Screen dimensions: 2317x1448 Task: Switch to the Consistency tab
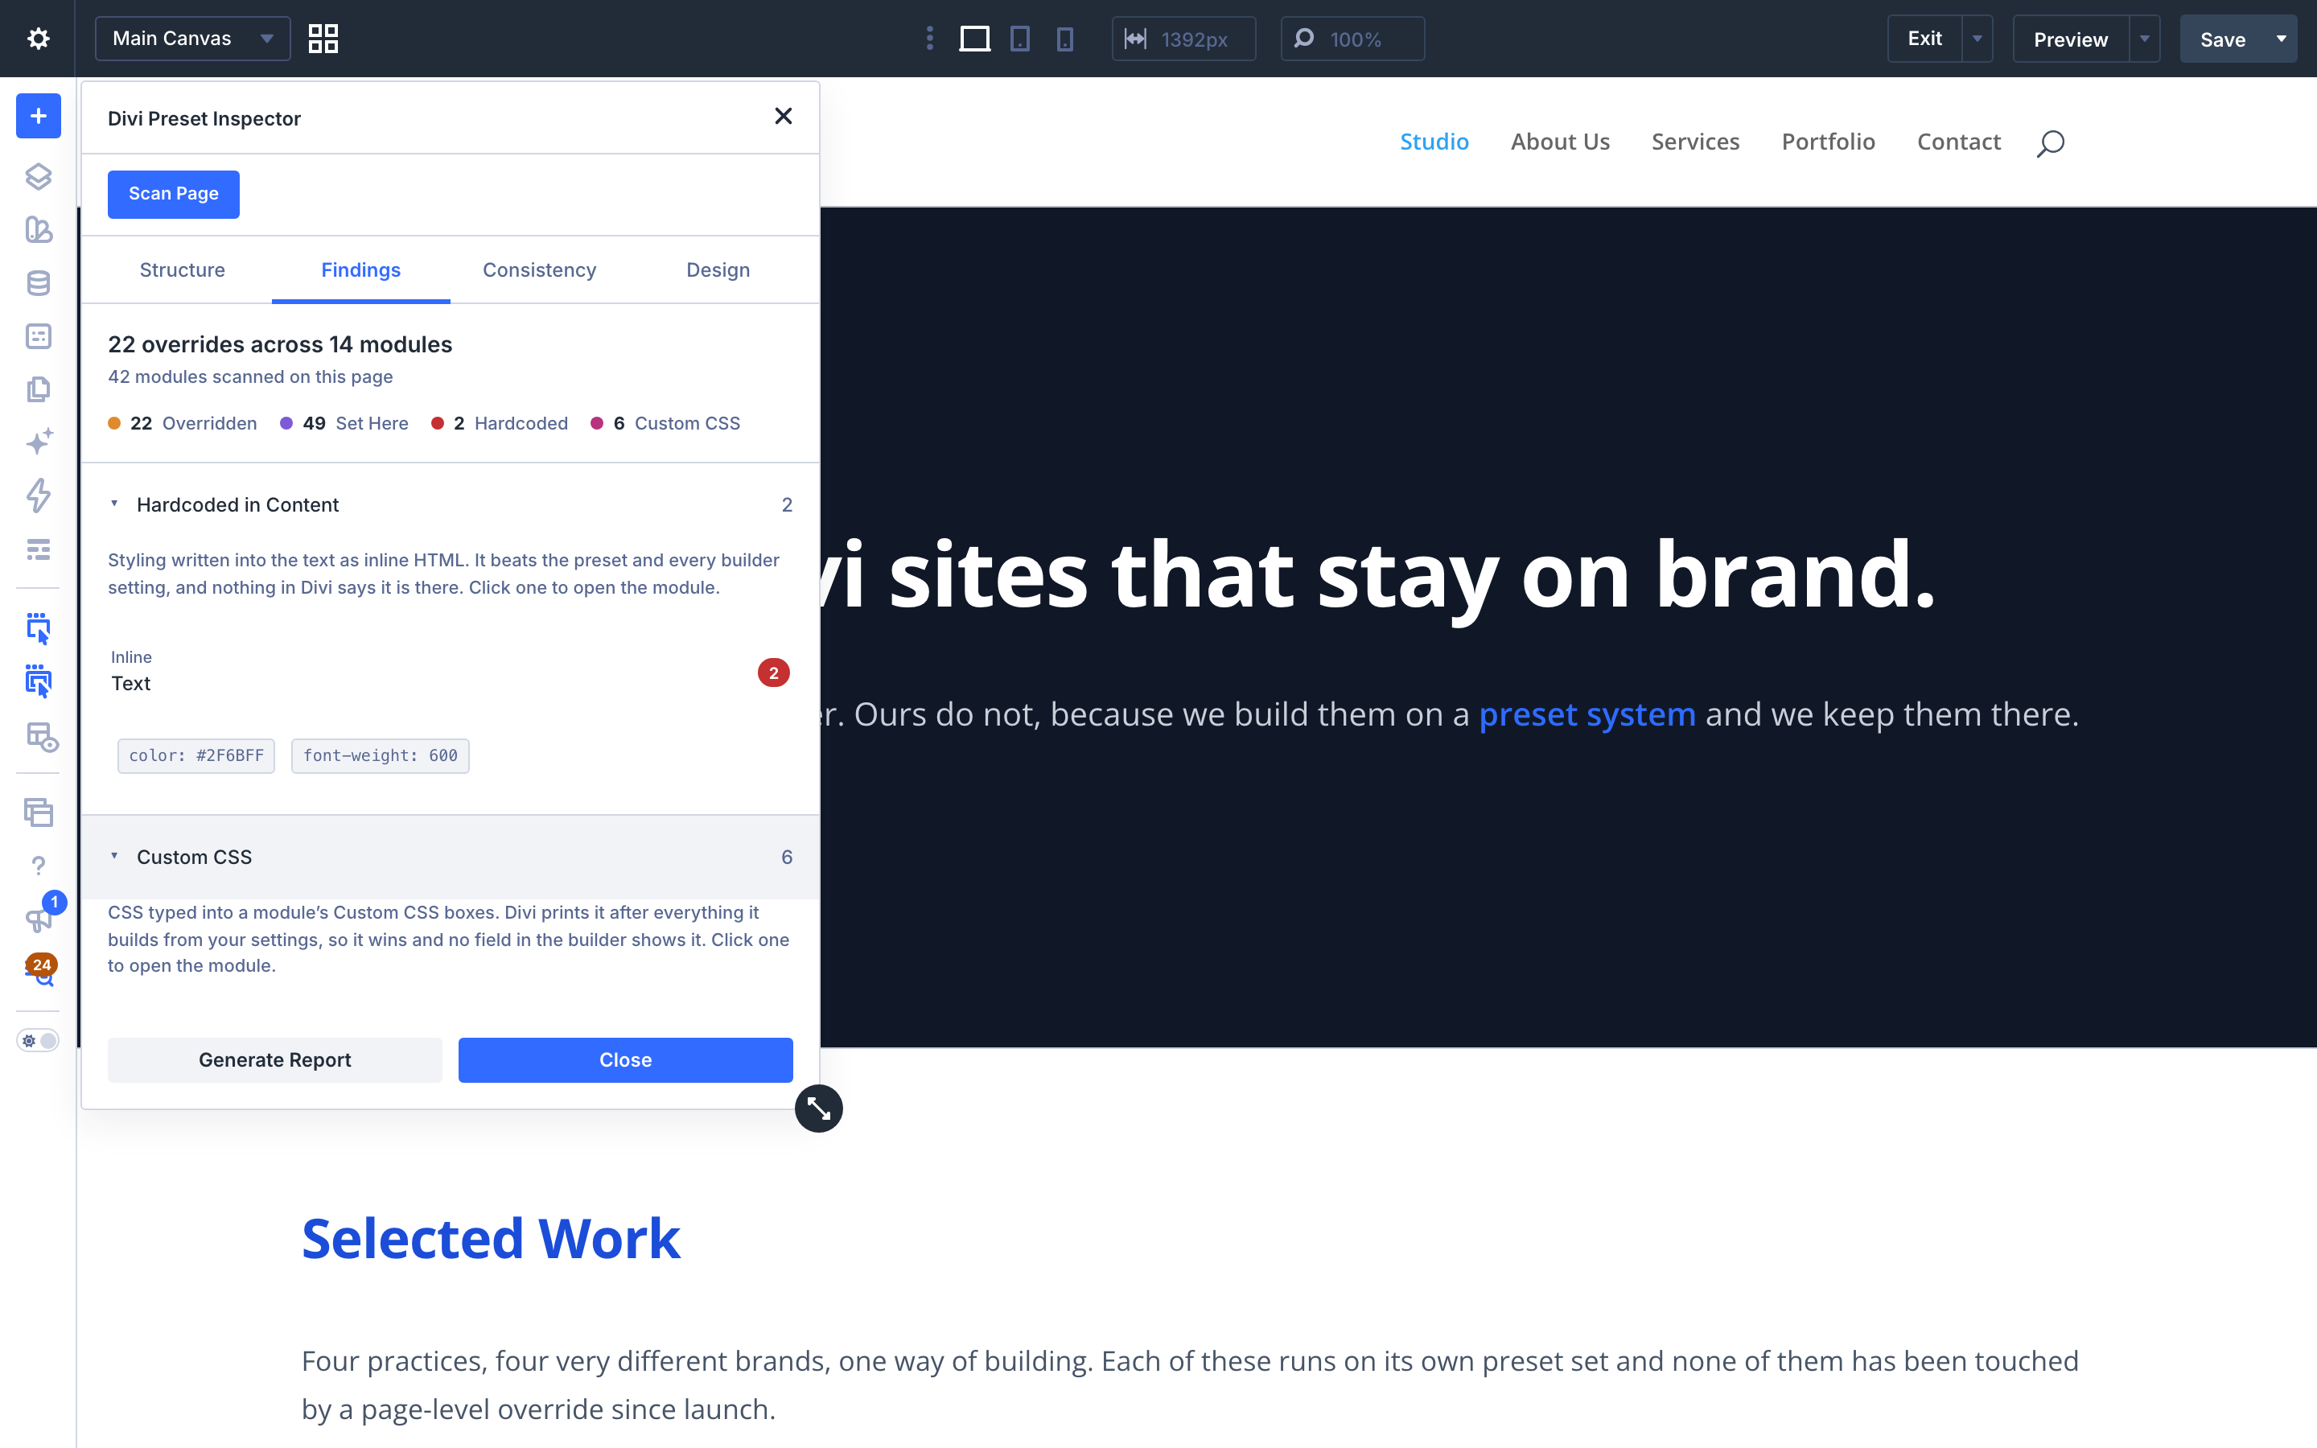(x=539, y=270)
